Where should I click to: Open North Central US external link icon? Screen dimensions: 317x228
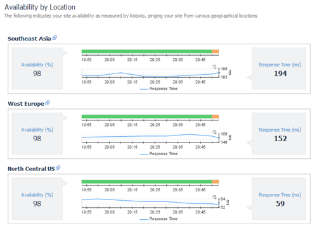pyautogui.click(x=58, y=168)
